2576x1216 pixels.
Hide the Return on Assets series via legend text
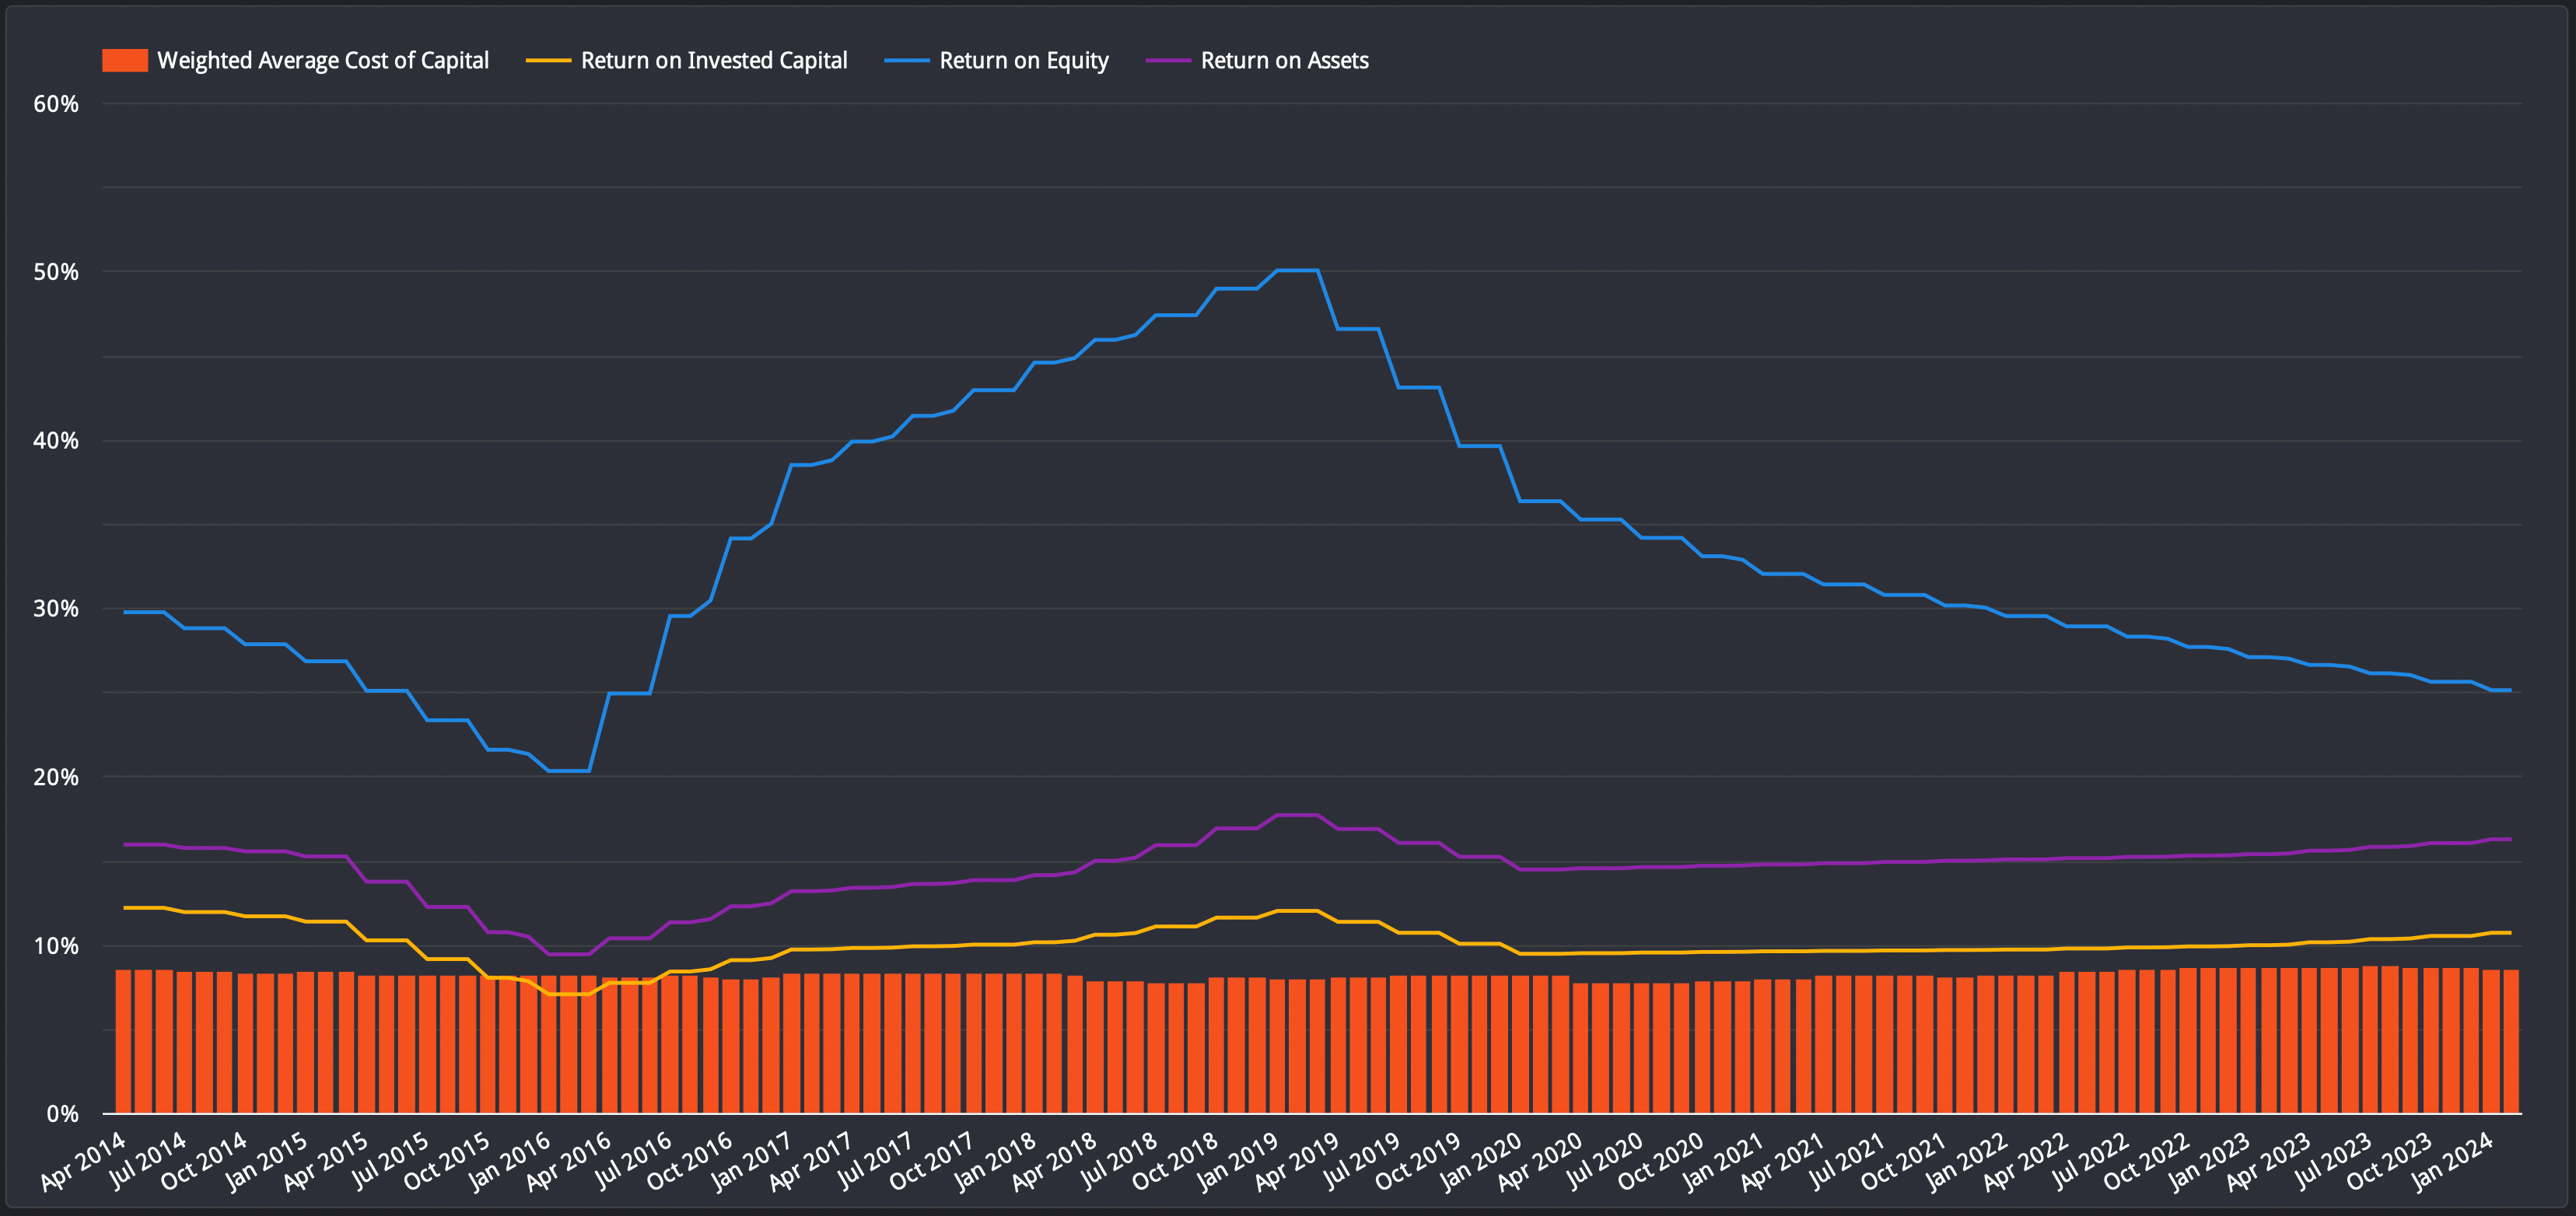point(1284,61)
